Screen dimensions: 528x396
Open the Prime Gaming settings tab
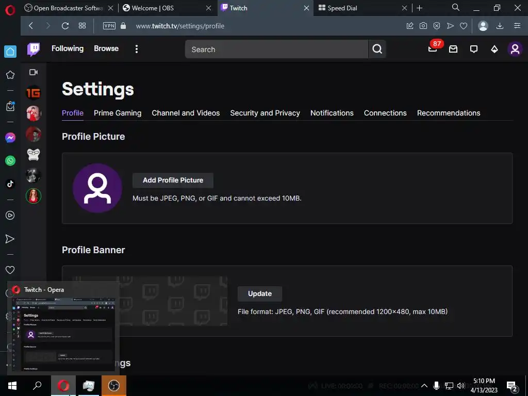tap(118, 113)
